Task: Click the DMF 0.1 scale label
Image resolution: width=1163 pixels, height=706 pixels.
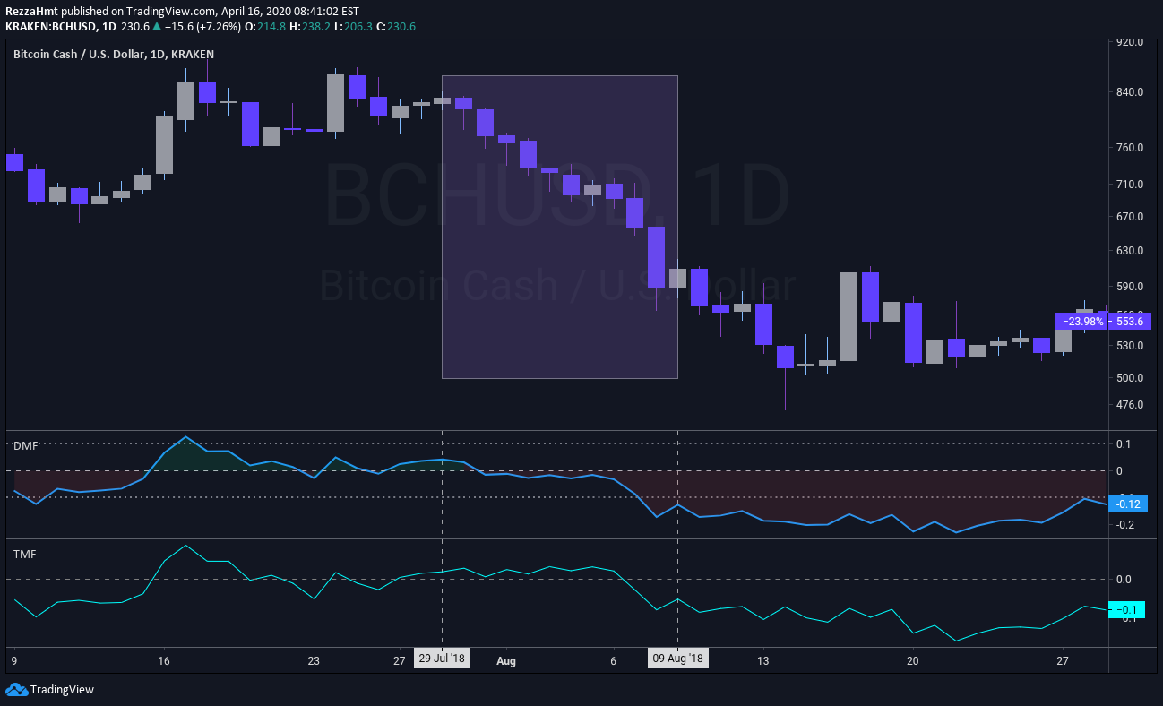Action: pos(1124,444)
